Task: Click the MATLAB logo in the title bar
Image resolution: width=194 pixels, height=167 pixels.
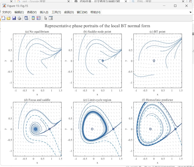Action: pos(4,6)
